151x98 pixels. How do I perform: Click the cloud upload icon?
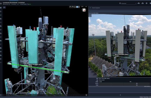pyautogui.click(x=143, y=3)
